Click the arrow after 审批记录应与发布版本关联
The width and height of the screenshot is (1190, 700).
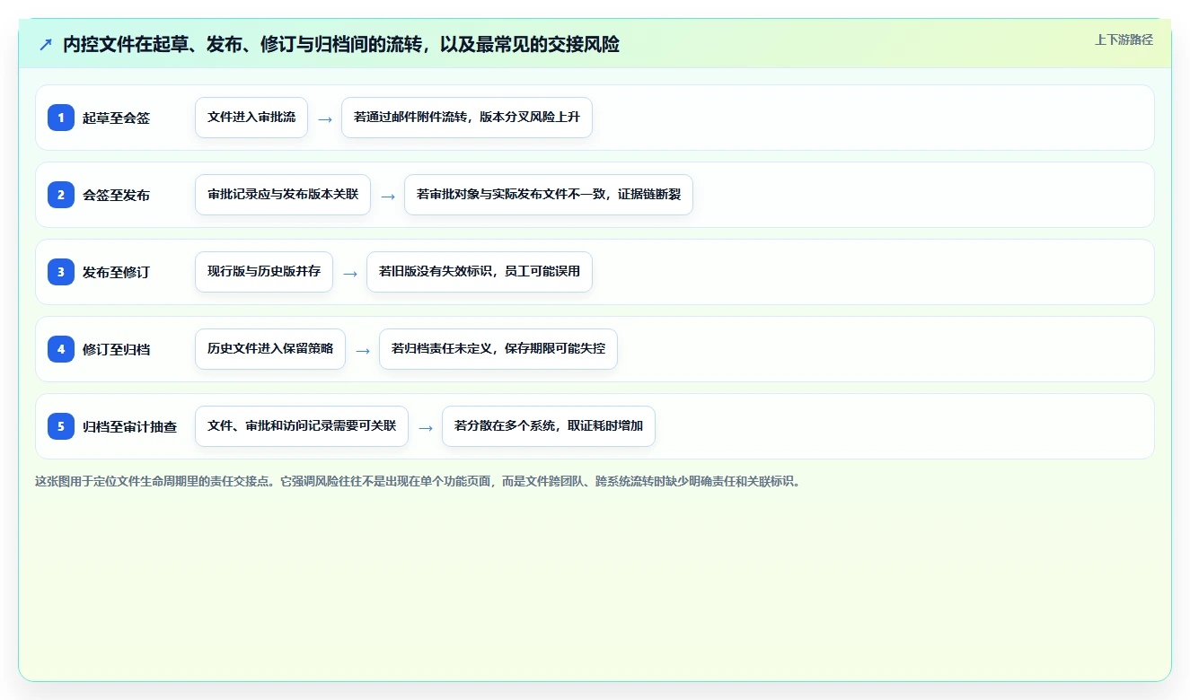[x=388, y=196]
